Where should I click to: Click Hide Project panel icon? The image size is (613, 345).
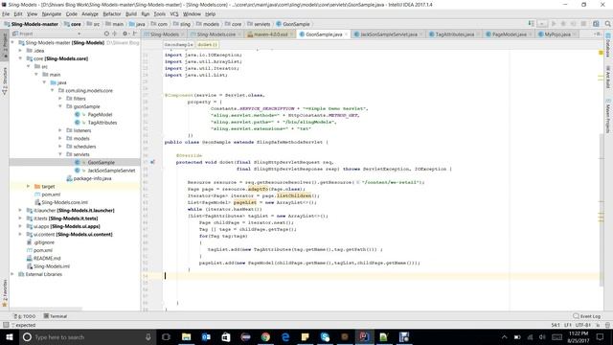[x=135, y=34]
